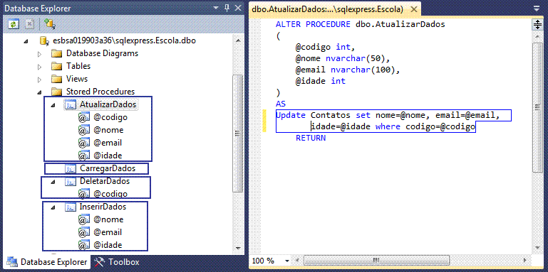Click parameter icon of @codigo under DeletarDados

84,194
